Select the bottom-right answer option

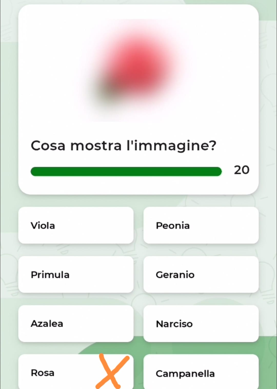click(201, 373)
